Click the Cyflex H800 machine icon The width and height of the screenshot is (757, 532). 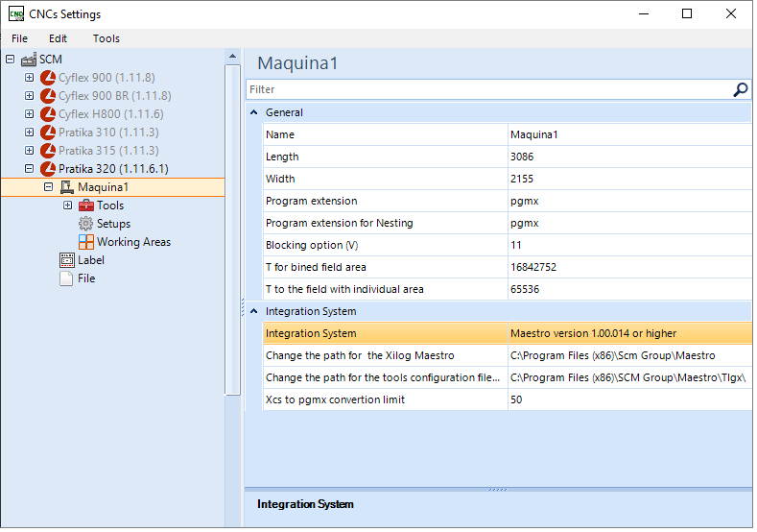48,114
